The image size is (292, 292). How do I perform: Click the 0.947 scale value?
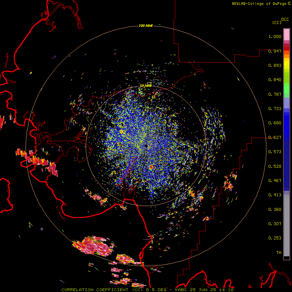point(275,51)
